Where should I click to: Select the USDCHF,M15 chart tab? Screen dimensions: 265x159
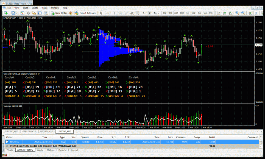pos(64,131)
